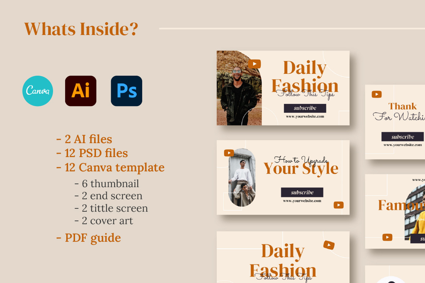Click www.yourwebsite.com under Your Style subscribe
The width and height of the screenshot is (425, 283).
click(302, 201)
